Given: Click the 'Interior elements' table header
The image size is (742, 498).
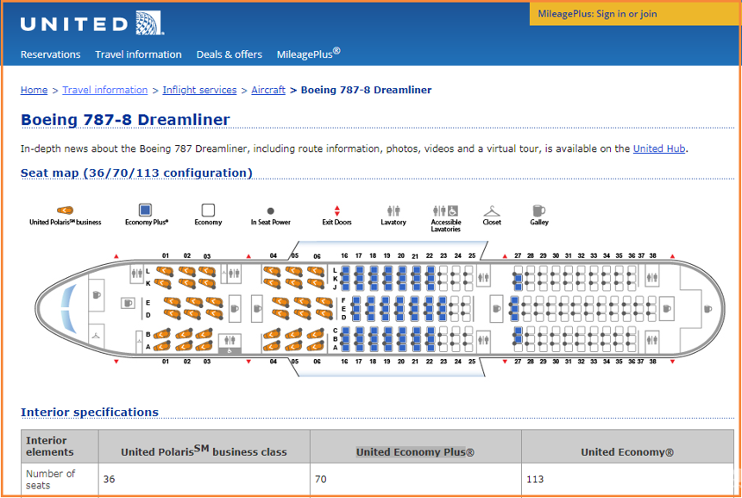Looking at the screenshot, I should click(x=60, y=446).
